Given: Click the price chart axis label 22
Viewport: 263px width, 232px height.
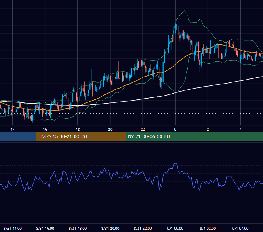Looking at the screenshot, I should point(143,130).
